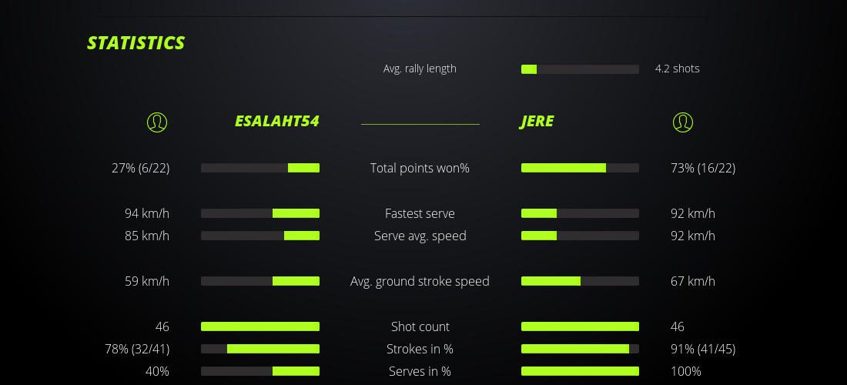Screen dimensions: 847x385
Task: Click ESALAHT54's Total points won bar
Action: point(260,168)
